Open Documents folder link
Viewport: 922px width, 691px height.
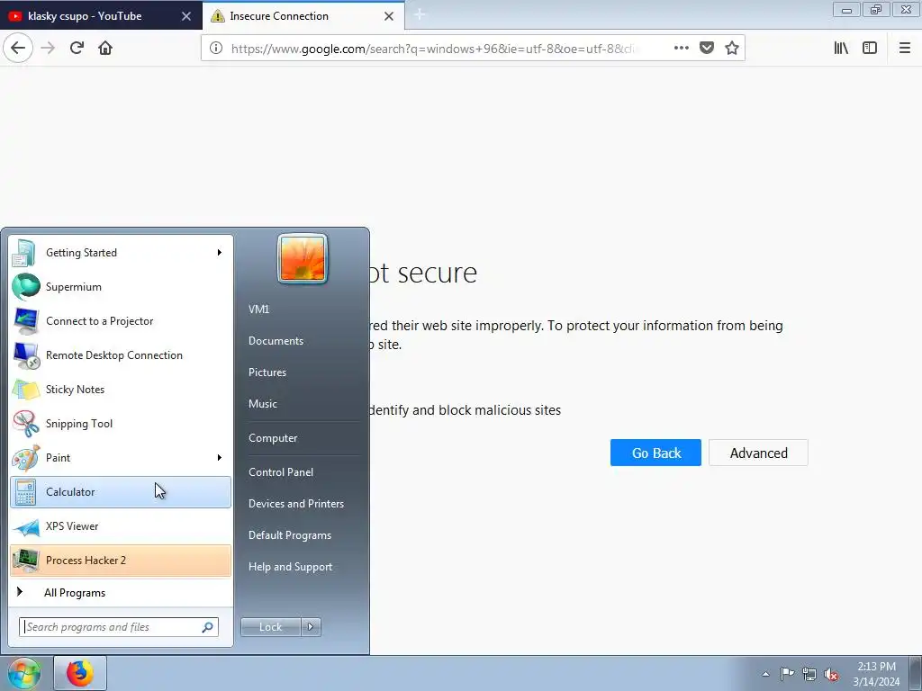[x=276, y=341]
